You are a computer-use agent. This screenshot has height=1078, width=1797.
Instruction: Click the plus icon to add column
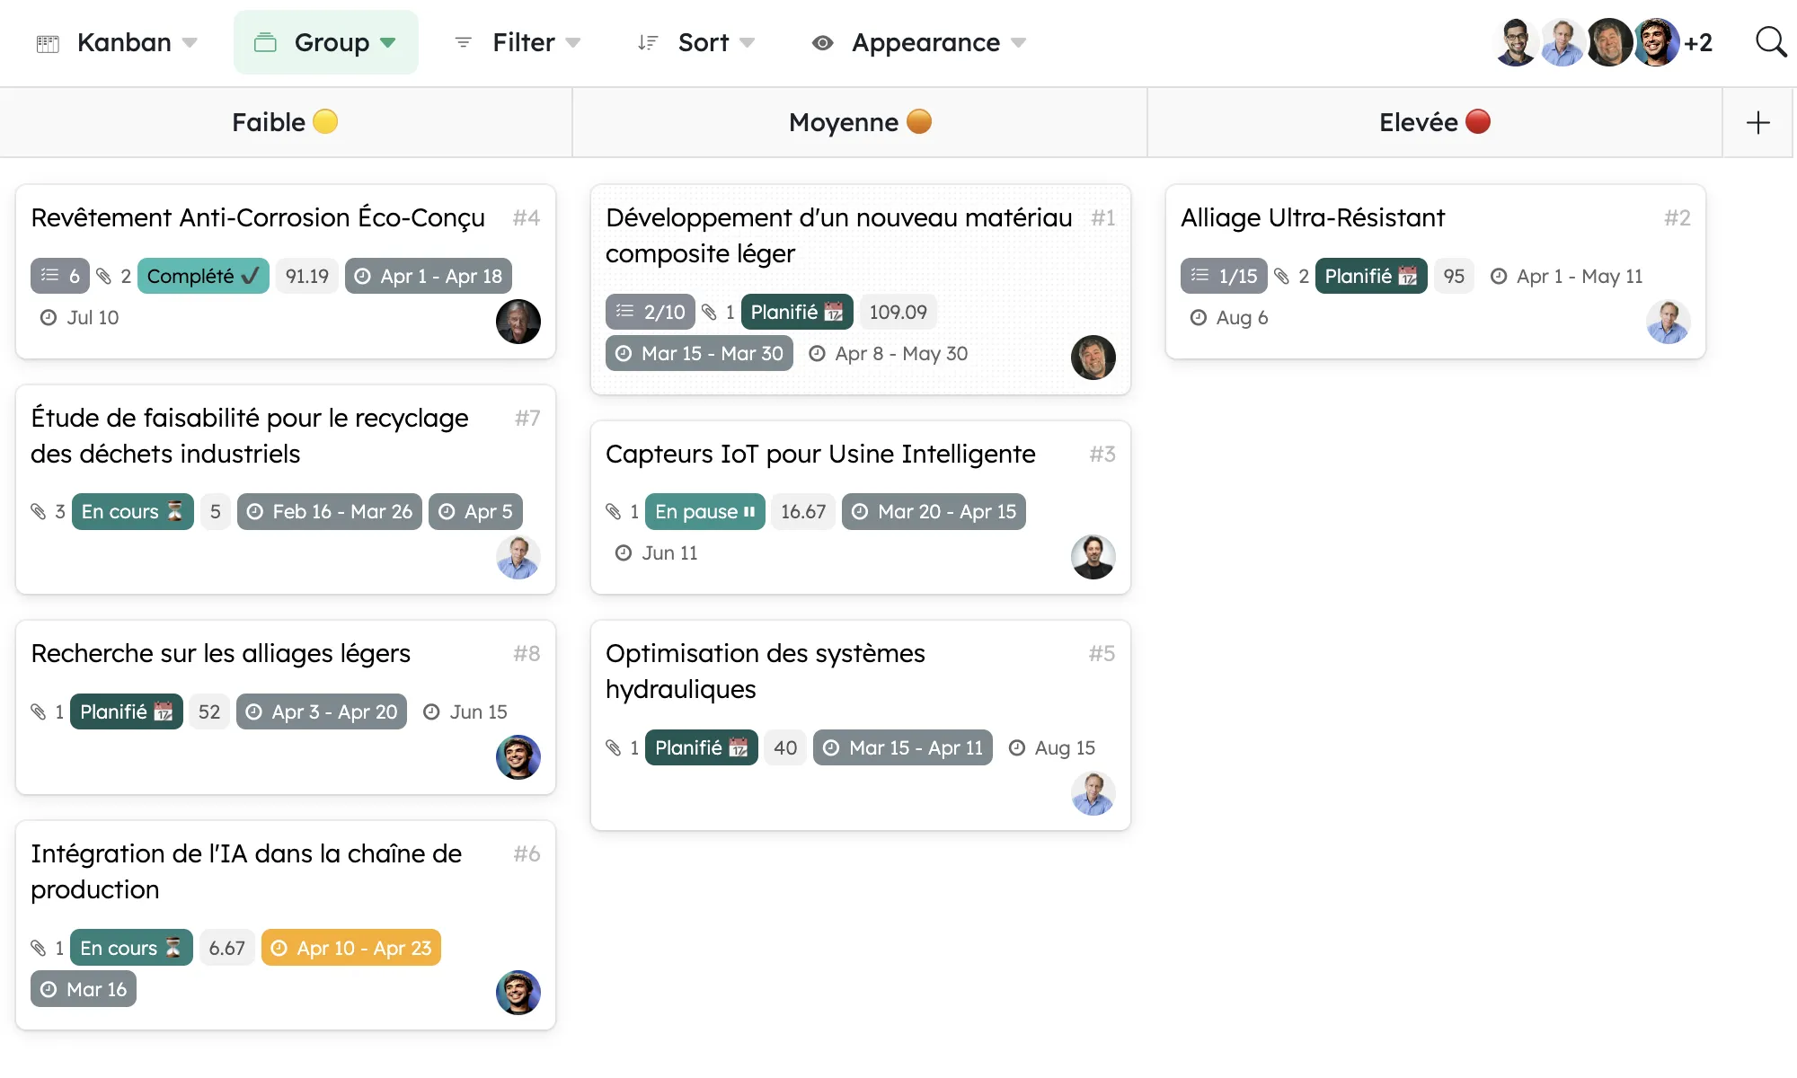[x=1757, y=123]
